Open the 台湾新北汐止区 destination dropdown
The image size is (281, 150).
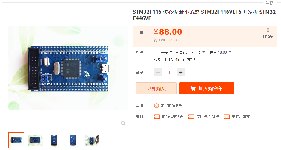coord(190,52)
